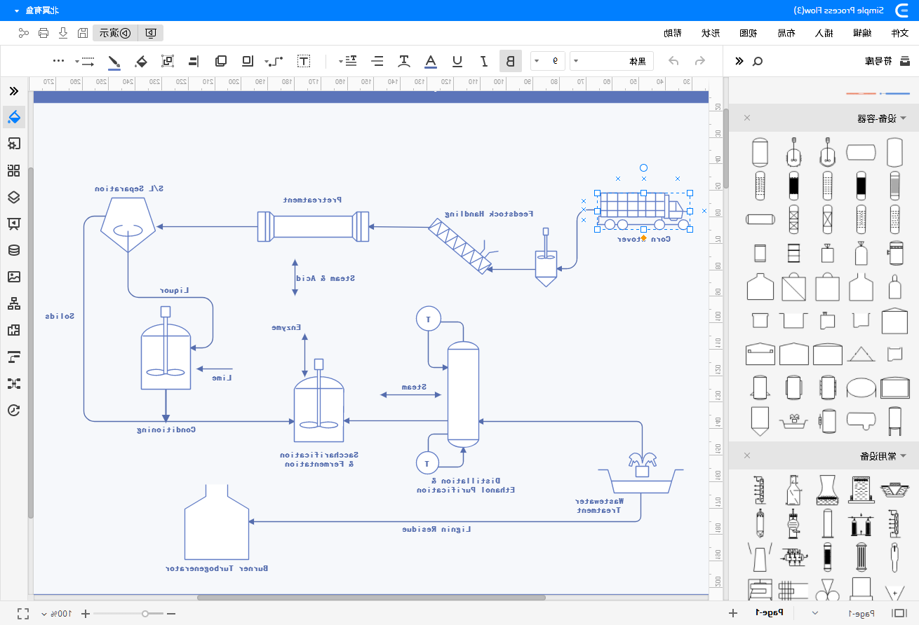The image size is (919, 625).
Task: Click the page layout icon in status bar
Action: point(899,614)
